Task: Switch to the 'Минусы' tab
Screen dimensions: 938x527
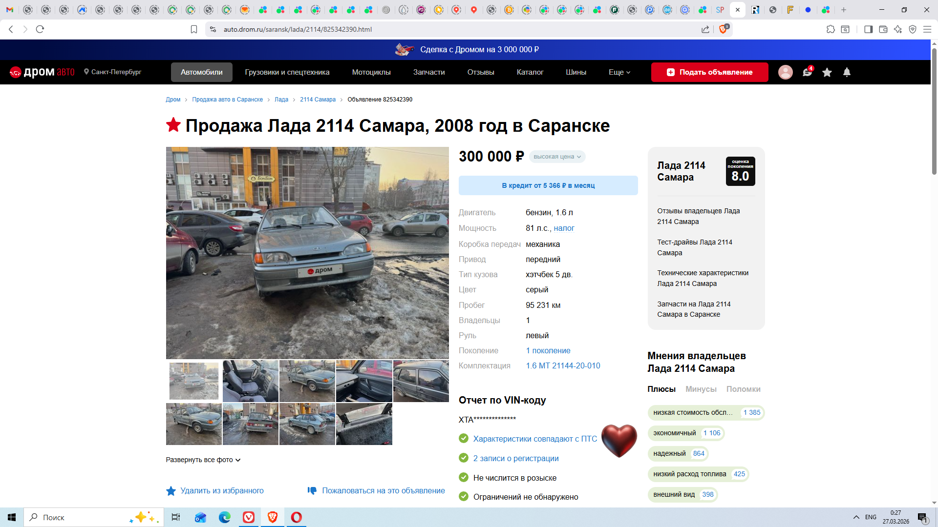Action: (x=701, y=389)
